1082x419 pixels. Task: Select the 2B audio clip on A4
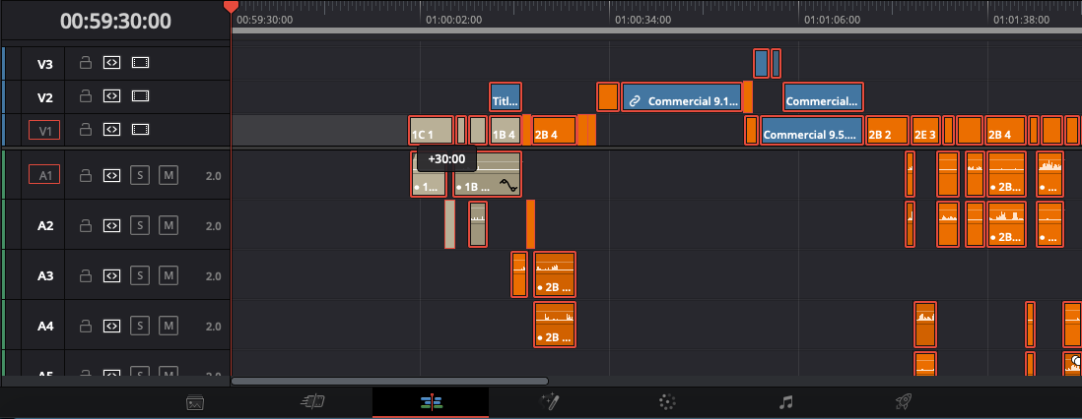click(554, 325)
